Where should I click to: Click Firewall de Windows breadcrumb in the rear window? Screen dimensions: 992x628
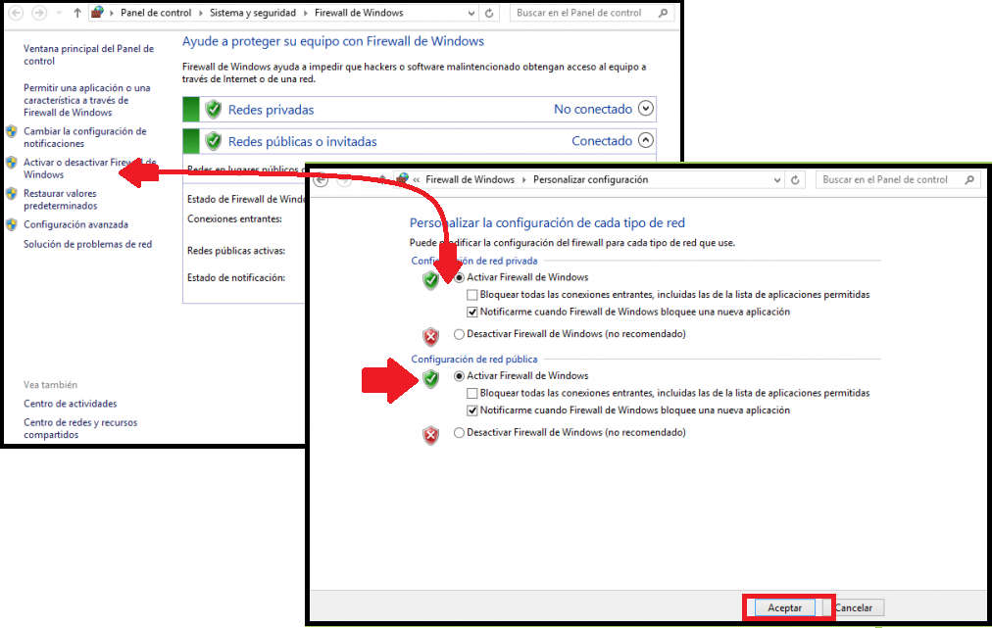pos(359,13)
